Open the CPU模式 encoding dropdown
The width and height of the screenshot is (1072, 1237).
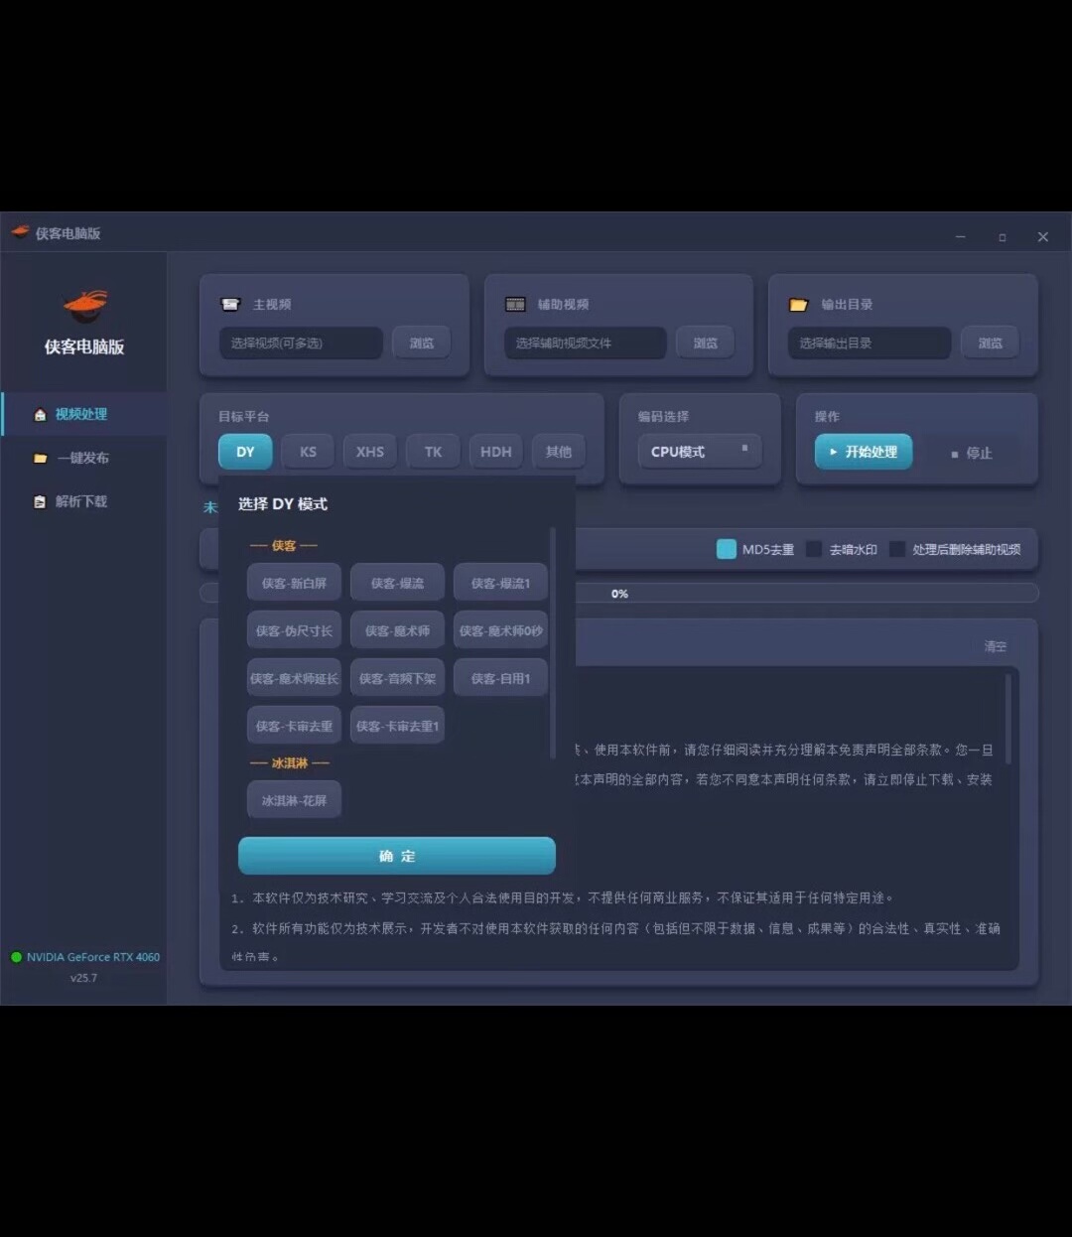point(700,452)
